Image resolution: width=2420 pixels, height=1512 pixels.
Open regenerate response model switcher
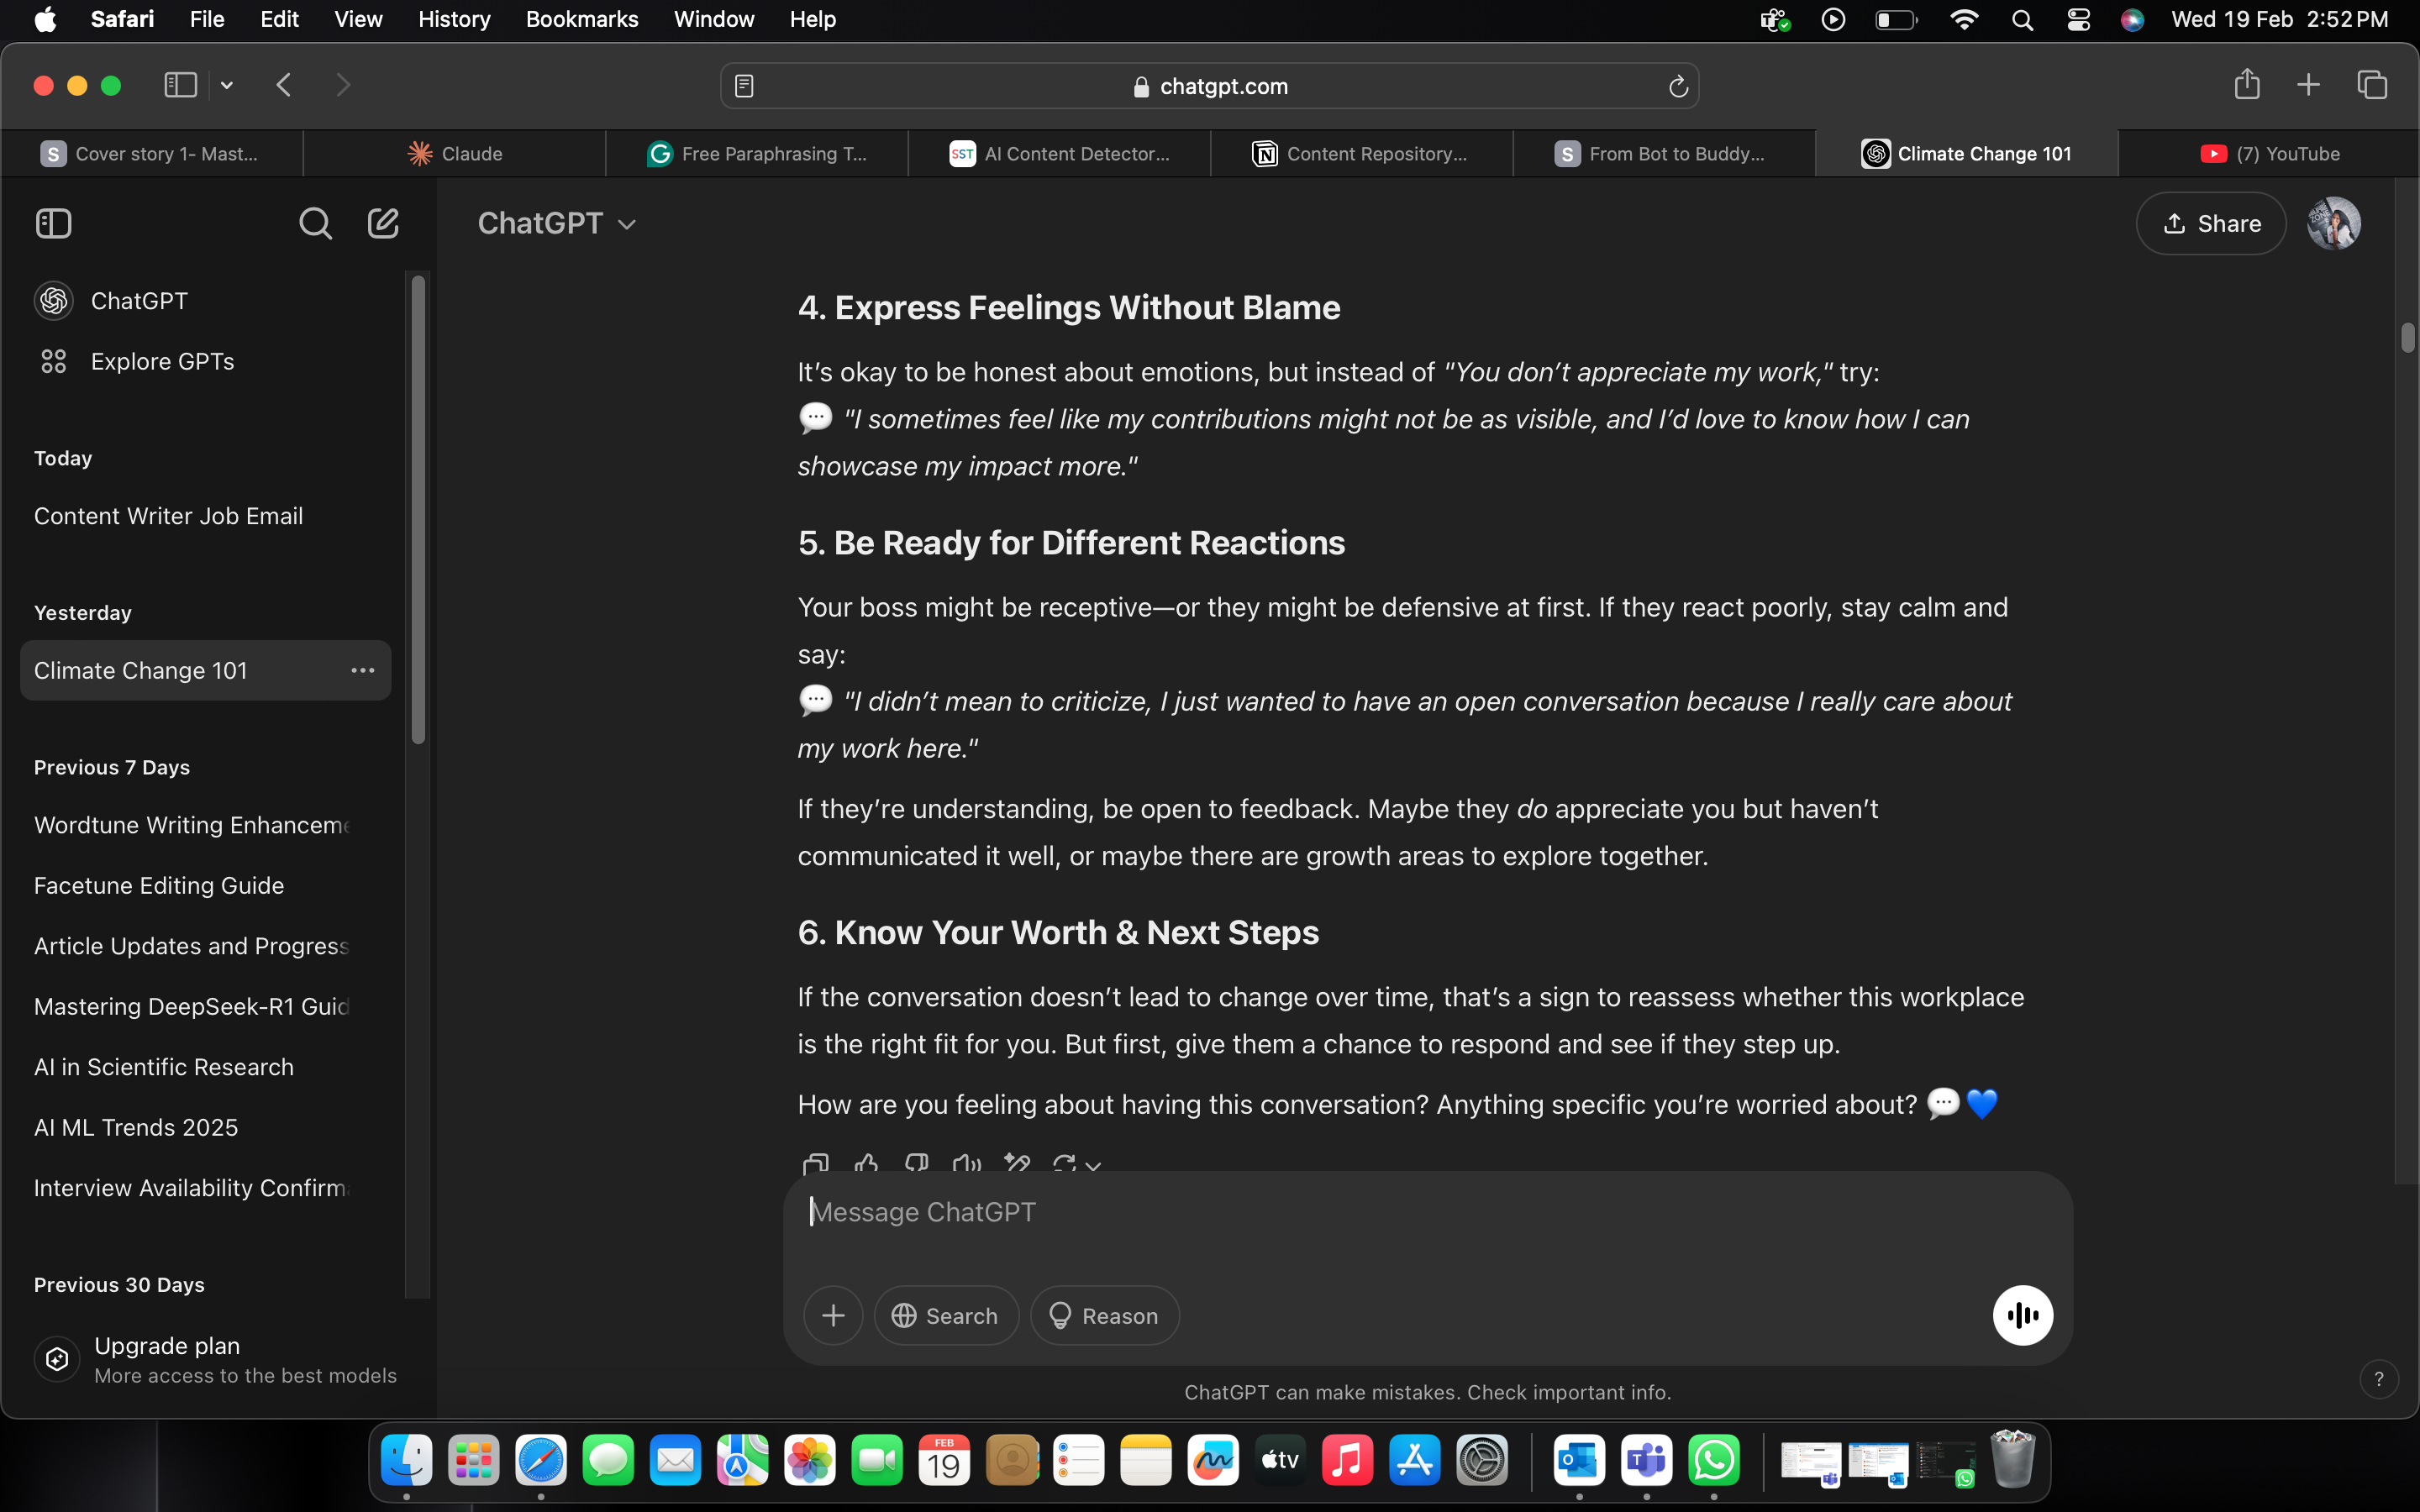1077,1164
